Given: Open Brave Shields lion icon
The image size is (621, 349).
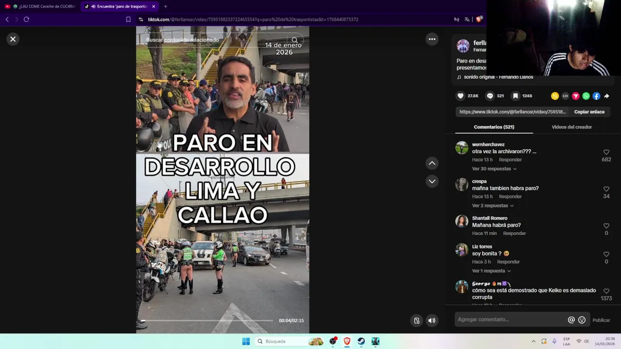Looking at the screenshot, I should point(479,19).
